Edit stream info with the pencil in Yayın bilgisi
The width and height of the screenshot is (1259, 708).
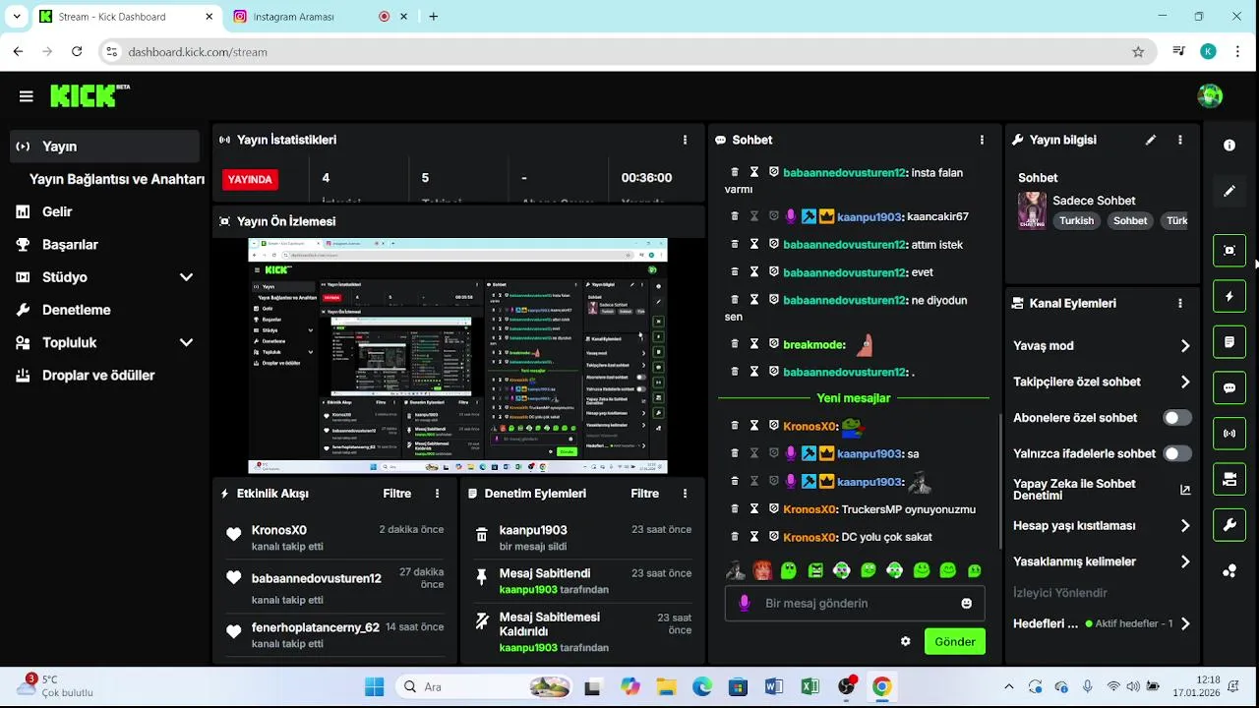coord(1150,140)
